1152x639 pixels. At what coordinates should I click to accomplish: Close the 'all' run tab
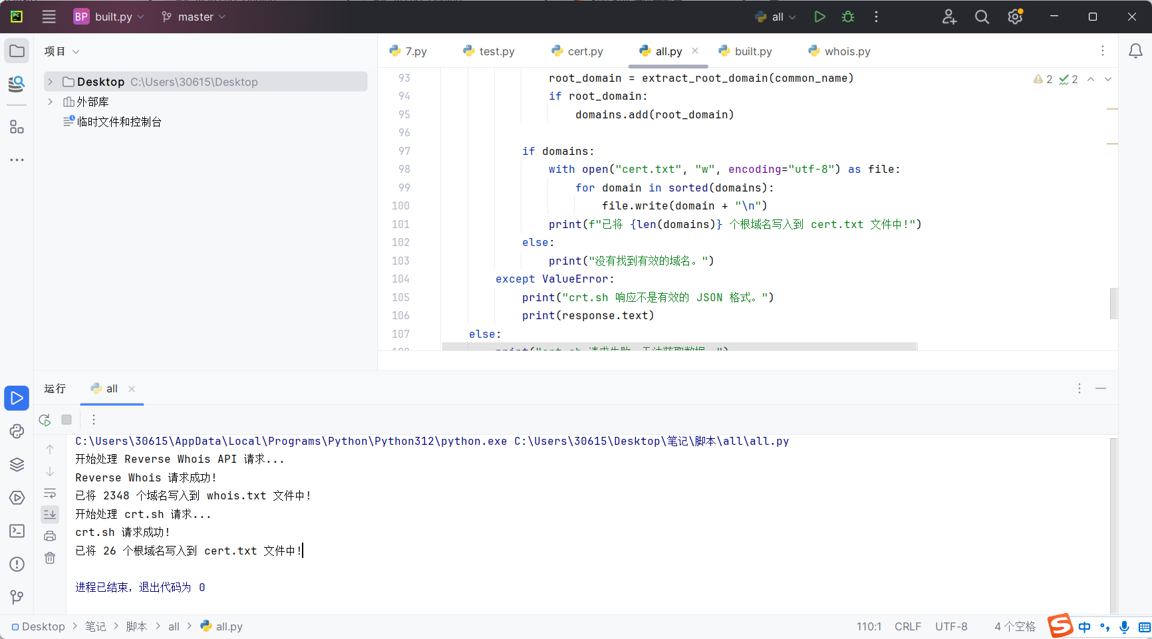[132, 389]
